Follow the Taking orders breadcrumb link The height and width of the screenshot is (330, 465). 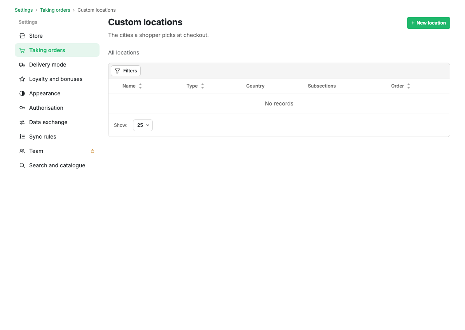click(55, 10)
